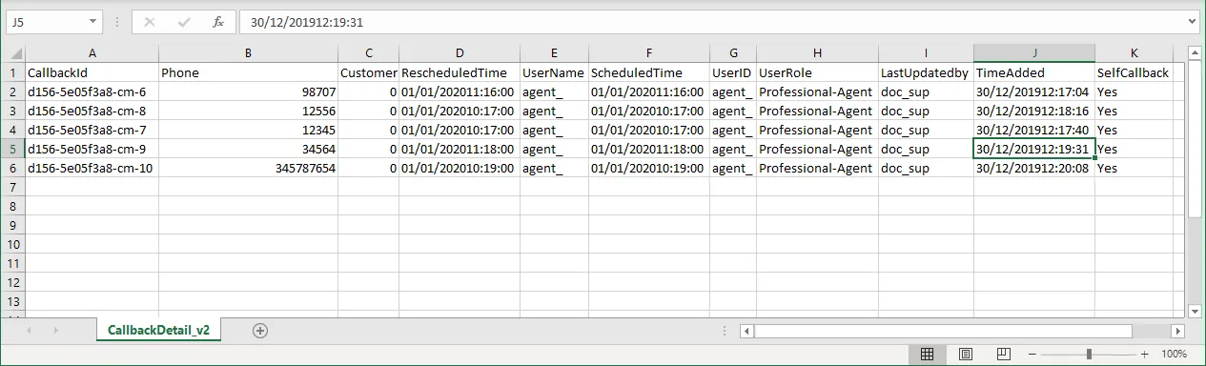Select cell 30/12/201912:17:04

[x=1034, y=91]
